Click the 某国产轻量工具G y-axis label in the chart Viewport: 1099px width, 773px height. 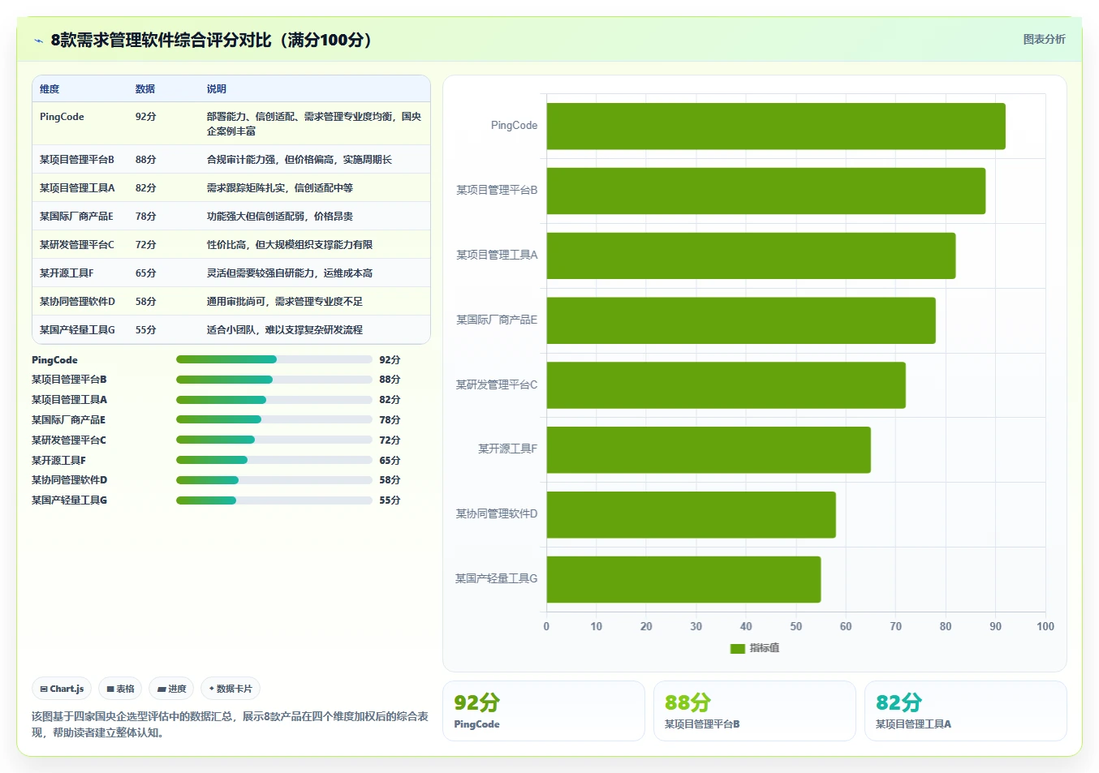pyautogui.click(x=496, y=578)
